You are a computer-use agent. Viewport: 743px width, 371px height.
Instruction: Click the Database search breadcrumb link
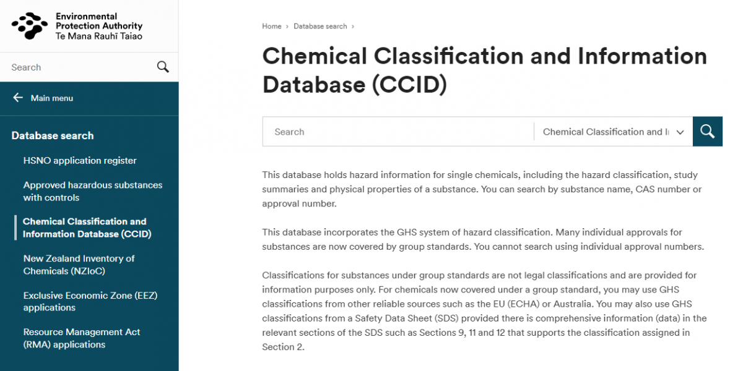320,27
